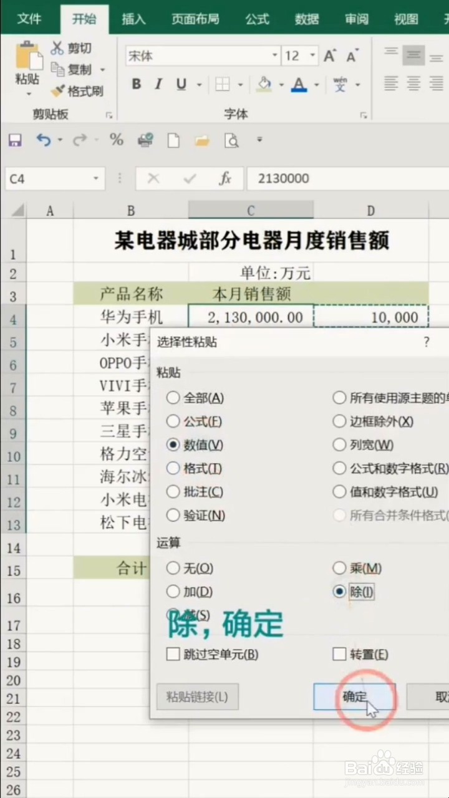This screenshot has width=449, height=798.
Task: Click 确定 in paste special dialog
Action: tap(354, 697)
